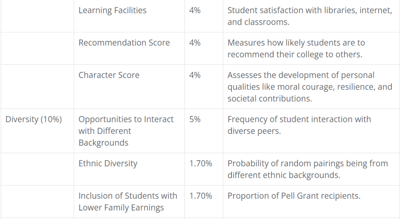This screenshot has width=400, height=219.
Task: Click the 4% weight beside Recommendation Score
Action: (195, 43)
